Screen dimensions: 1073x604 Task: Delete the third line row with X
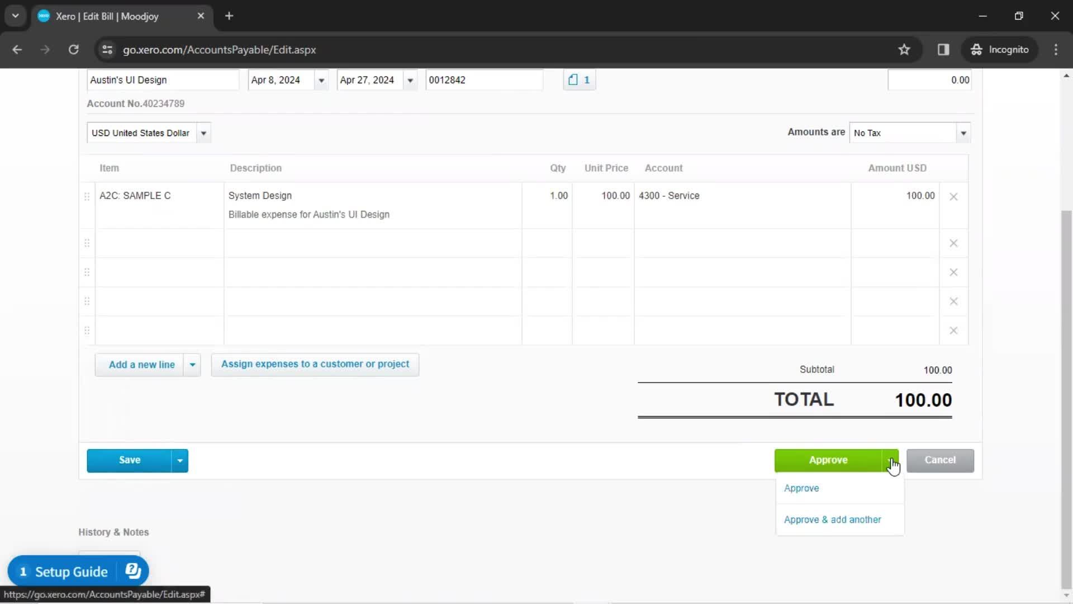953,272
